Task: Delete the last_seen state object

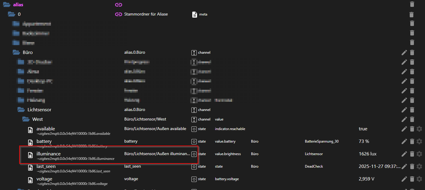Action: 412,166
